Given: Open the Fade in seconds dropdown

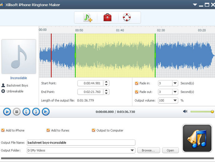Looking at the screenshot, I should tap(175, 83).
